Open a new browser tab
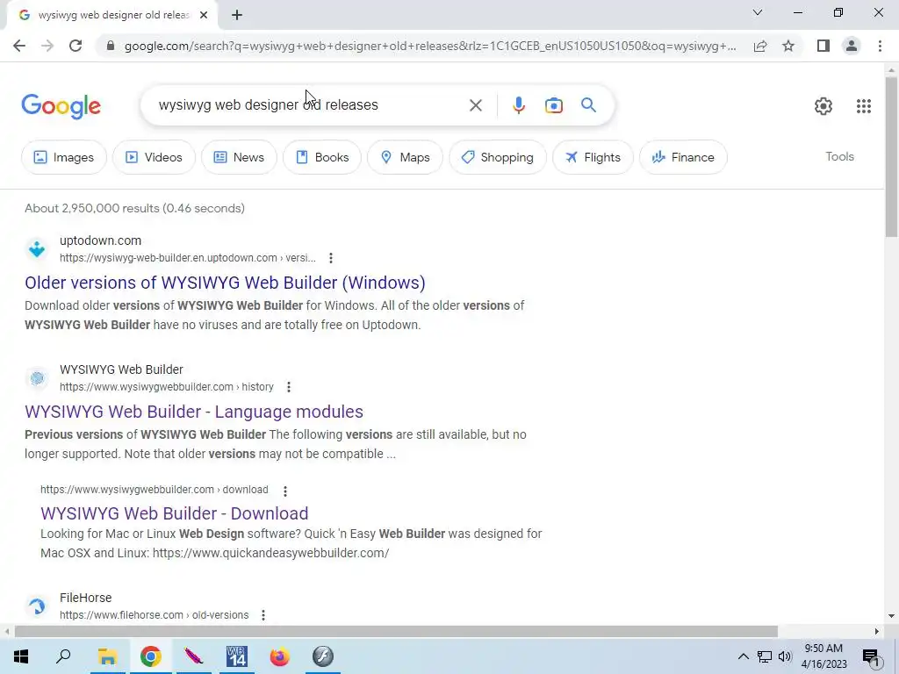The height and width of the screenshot is (674, 899). (237, 16)
